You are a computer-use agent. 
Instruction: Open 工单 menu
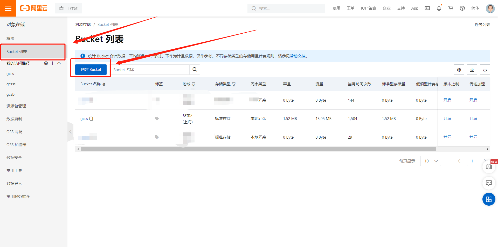350,8
